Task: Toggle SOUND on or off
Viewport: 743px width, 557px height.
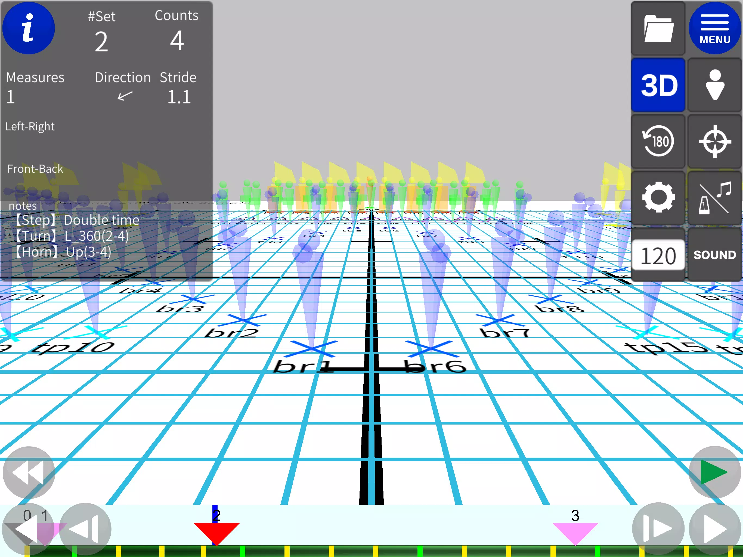Action: (x=714, y=255)
